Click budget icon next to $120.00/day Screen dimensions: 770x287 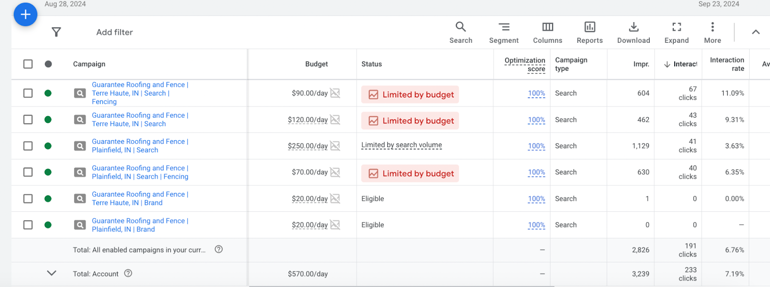coord(335,120)
